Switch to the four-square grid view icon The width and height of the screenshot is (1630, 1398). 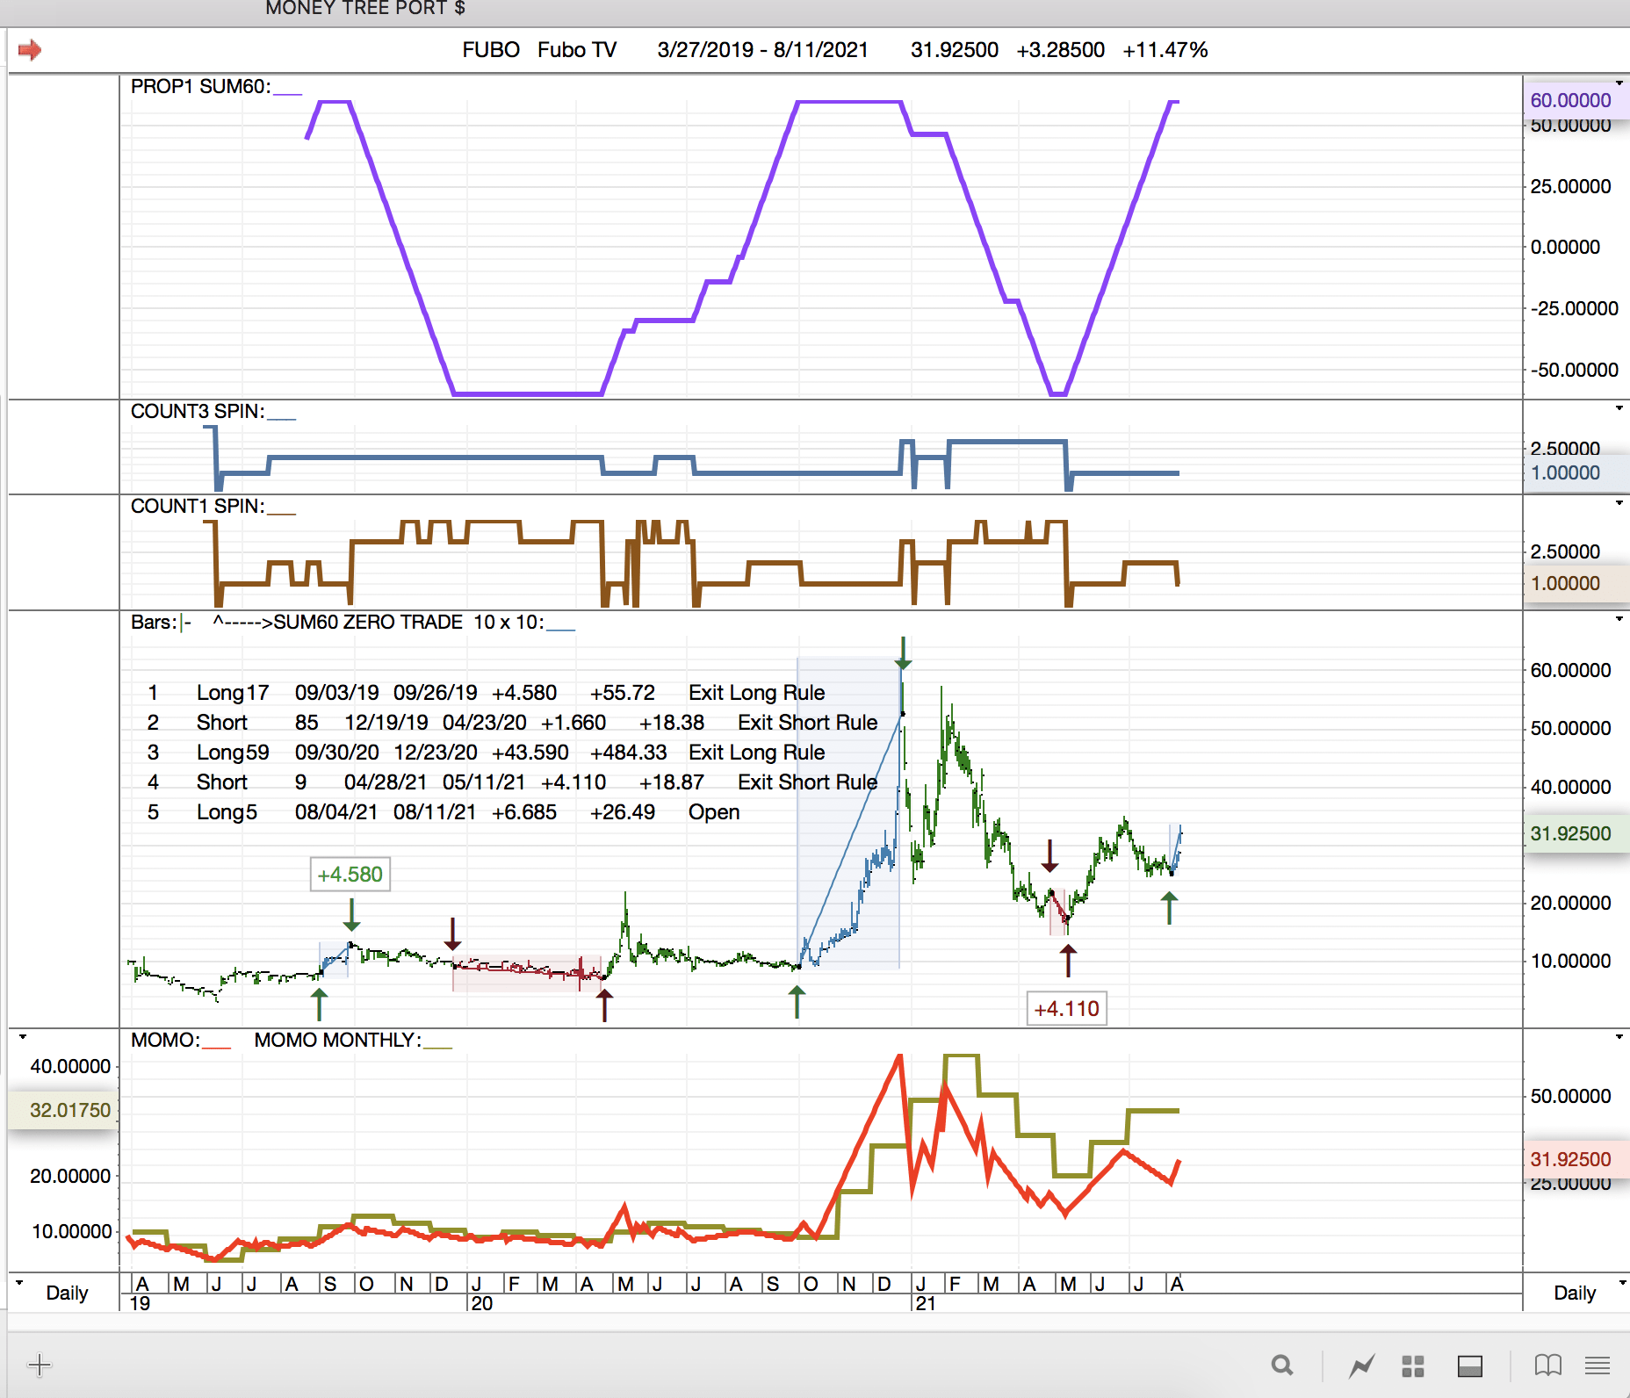(x=1413, y=1366)
